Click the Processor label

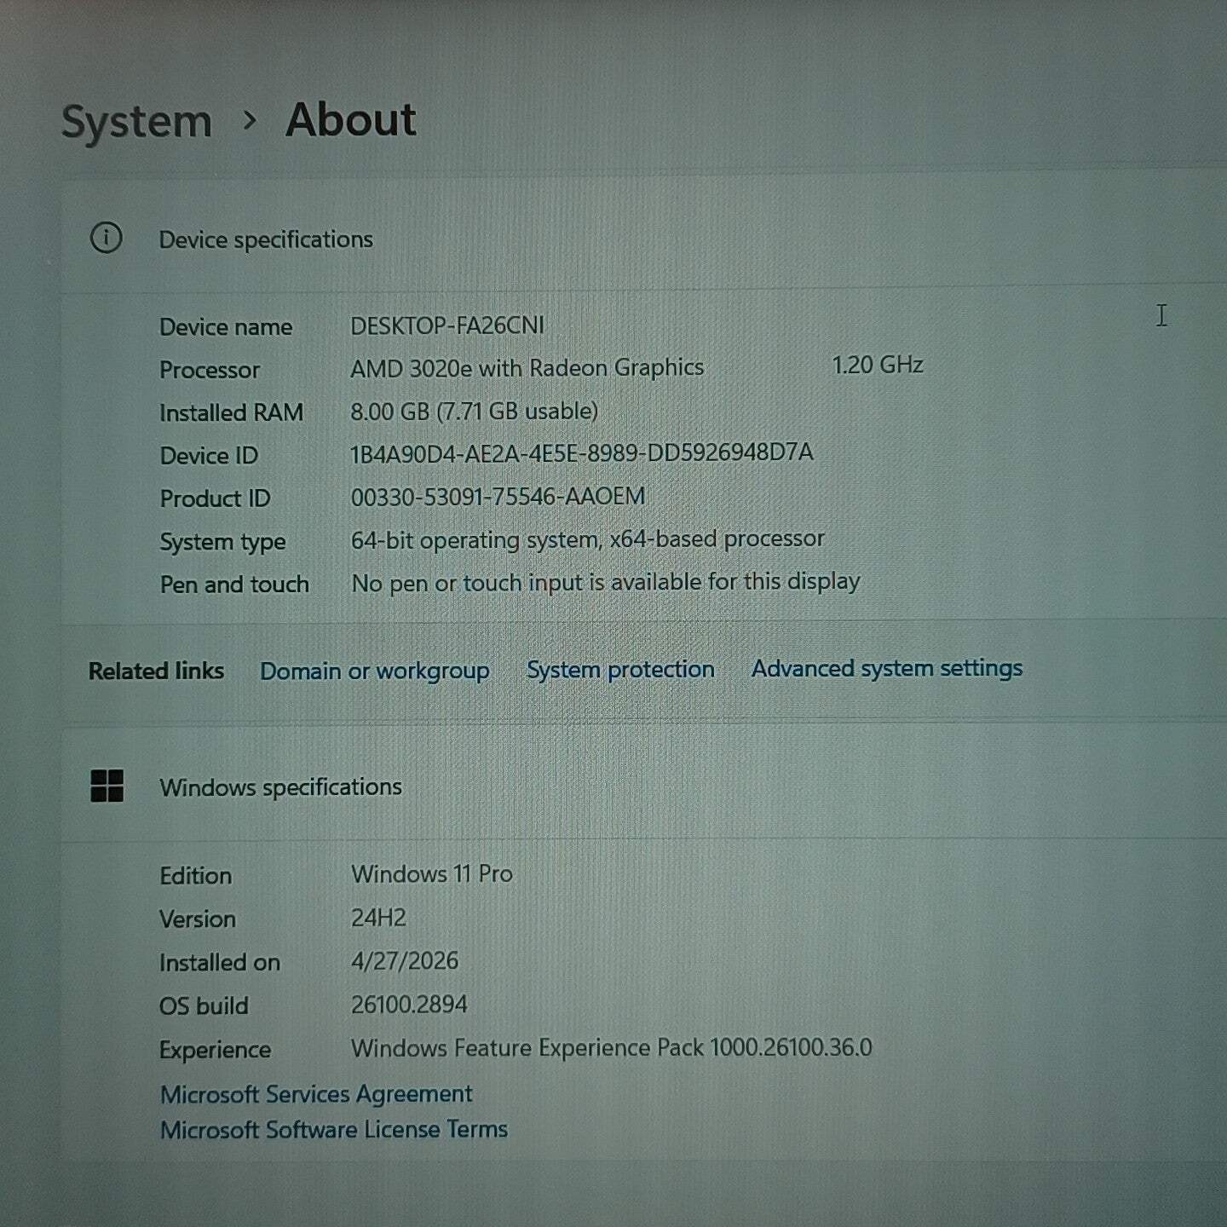pos(210,370)
